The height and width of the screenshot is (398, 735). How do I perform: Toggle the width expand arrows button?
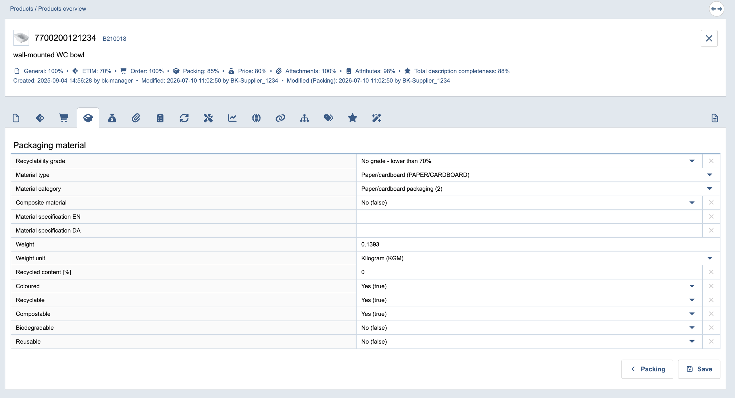[716, 9]
